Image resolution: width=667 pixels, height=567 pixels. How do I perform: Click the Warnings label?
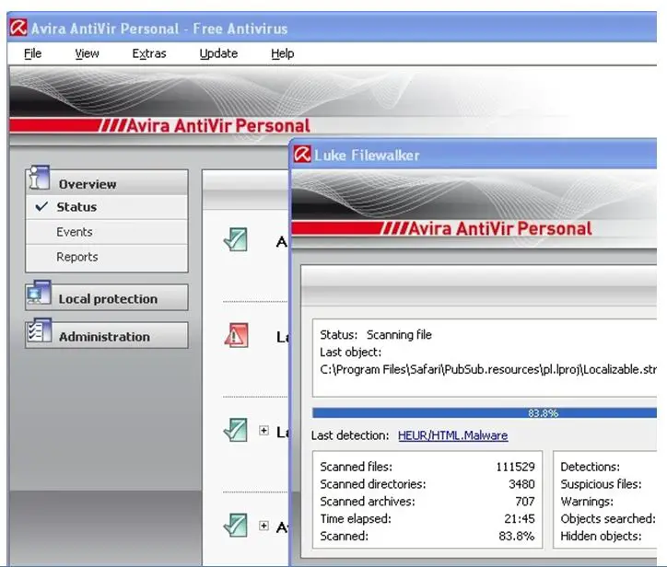[587, 502]
